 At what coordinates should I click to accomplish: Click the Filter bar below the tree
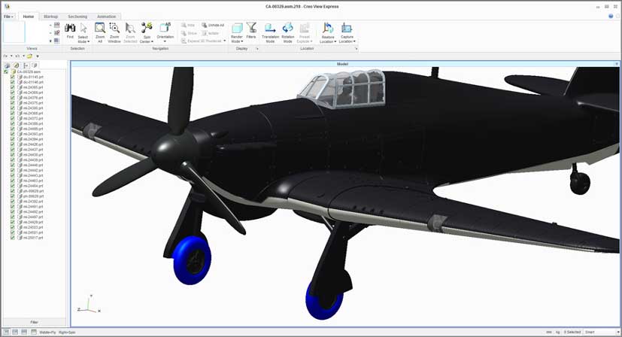point(34,322)
